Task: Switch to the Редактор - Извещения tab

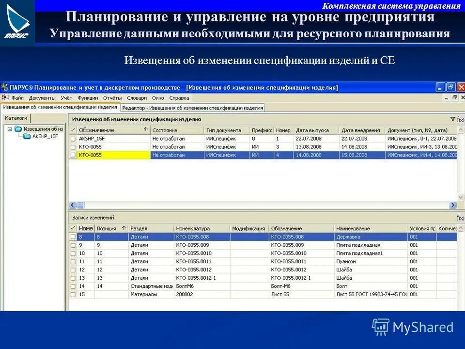Action: [x=193, y=108]
